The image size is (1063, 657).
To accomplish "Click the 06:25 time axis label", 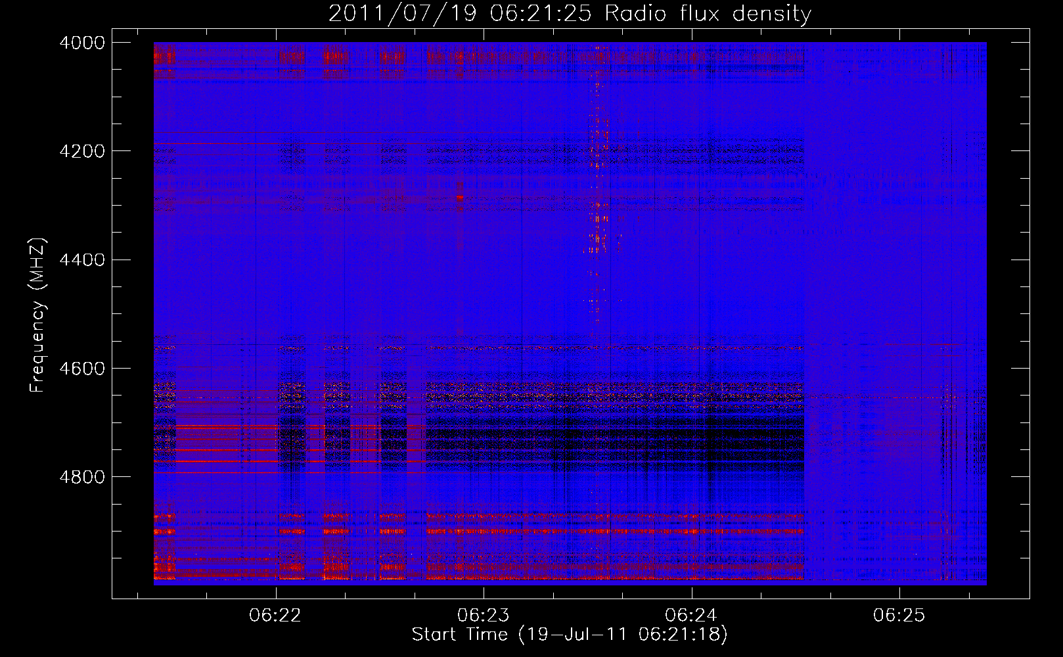I will (899, 615).
